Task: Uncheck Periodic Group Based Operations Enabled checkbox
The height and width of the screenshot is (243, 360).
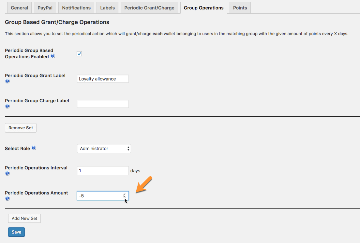Action: [79, 54]
